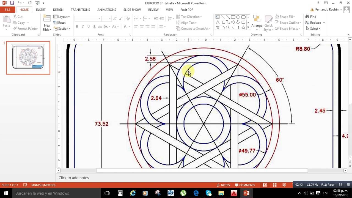
Task: Switch to the TRANSITIONS ribbon tab
Action: pyautogui.click(x=80, y=10)
